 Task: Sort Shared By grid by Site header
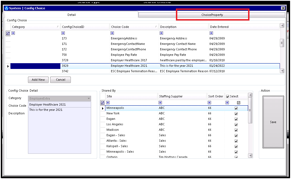pyautogui.click(x=131, y=97)
